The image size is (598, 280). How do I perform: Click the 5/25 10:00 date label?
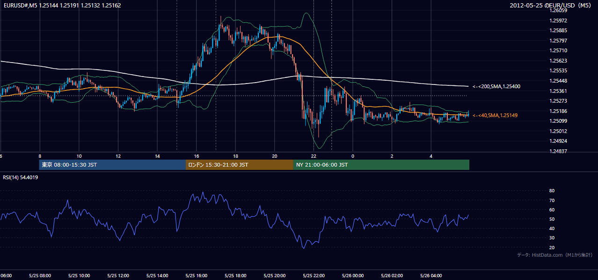pos(79,276)
